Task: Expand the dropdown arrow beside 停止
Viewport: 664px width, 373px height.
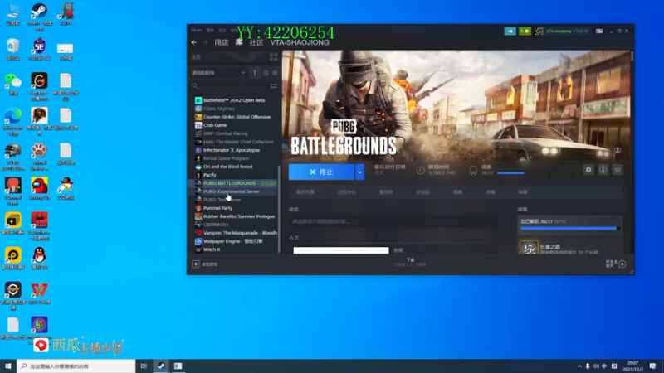Action: 360,172
